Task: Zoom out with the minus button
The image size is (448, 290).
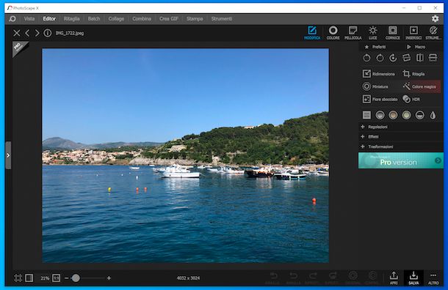Action: [x=67, y=278]
